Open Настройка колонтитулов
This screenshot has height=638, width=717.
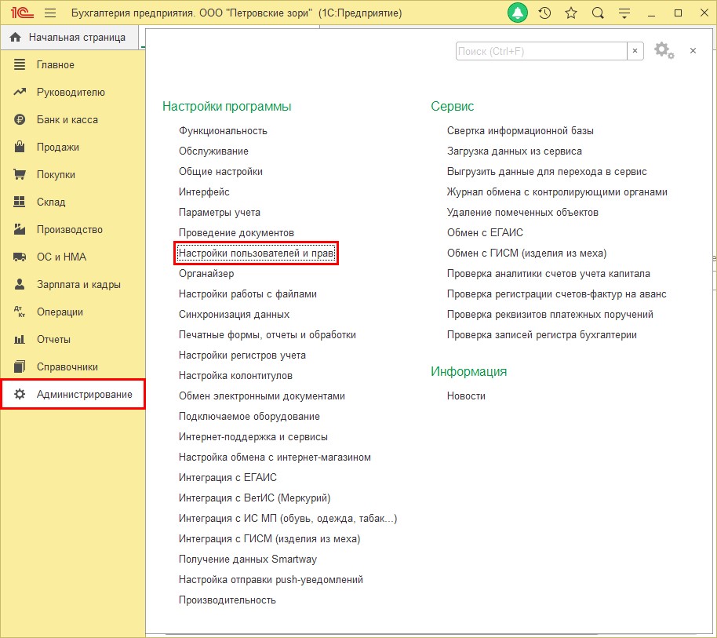pyautogui.click(x=235, y=375)
